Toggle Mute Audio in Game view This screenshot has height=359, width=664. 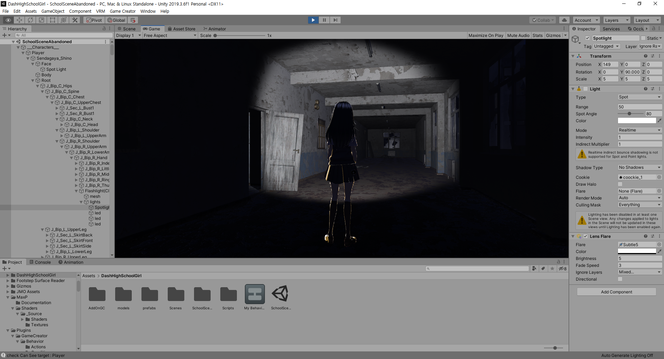[518, 35]
